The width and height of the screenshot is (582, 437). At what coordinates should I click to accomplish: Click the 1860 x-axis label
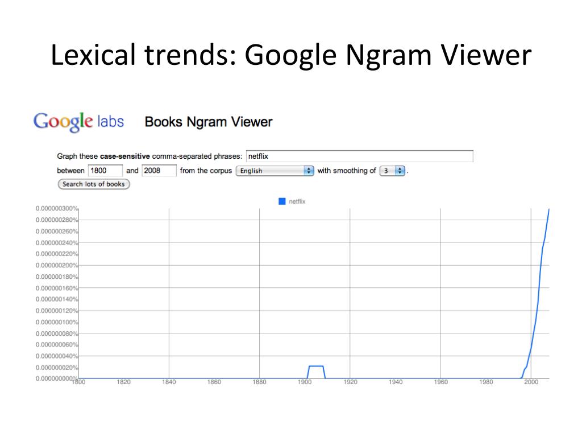point(214,382)
